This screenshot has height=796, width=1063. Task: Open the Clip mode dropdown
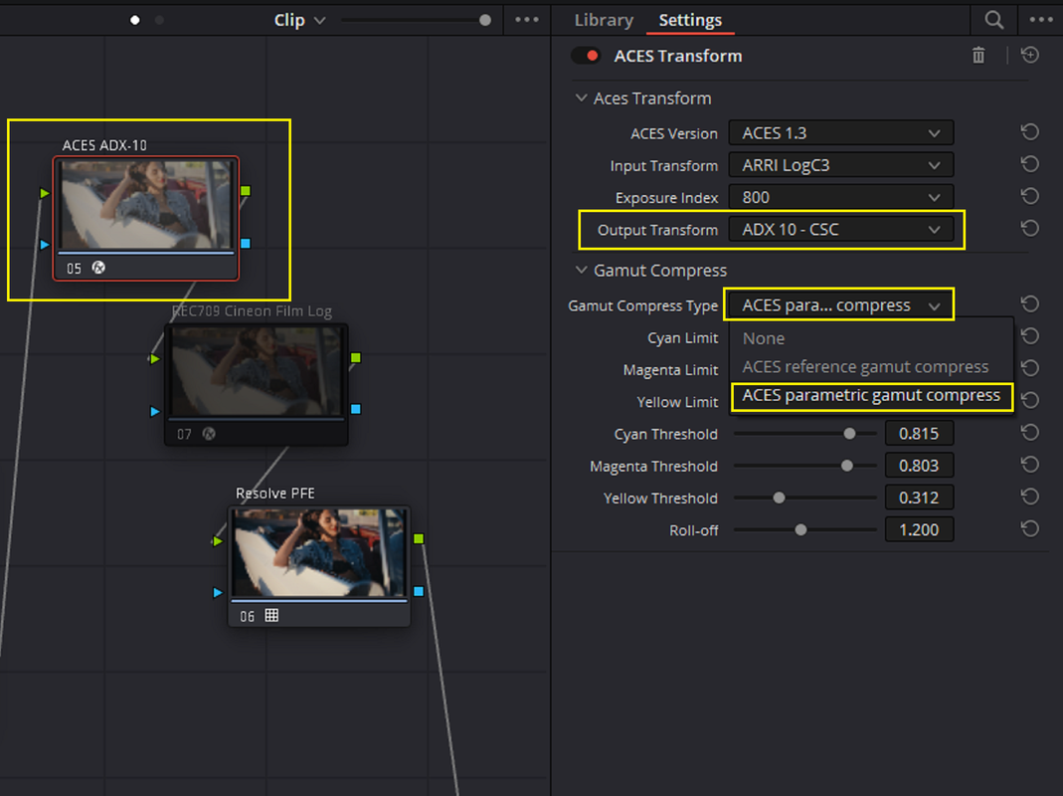coord(299,20)
